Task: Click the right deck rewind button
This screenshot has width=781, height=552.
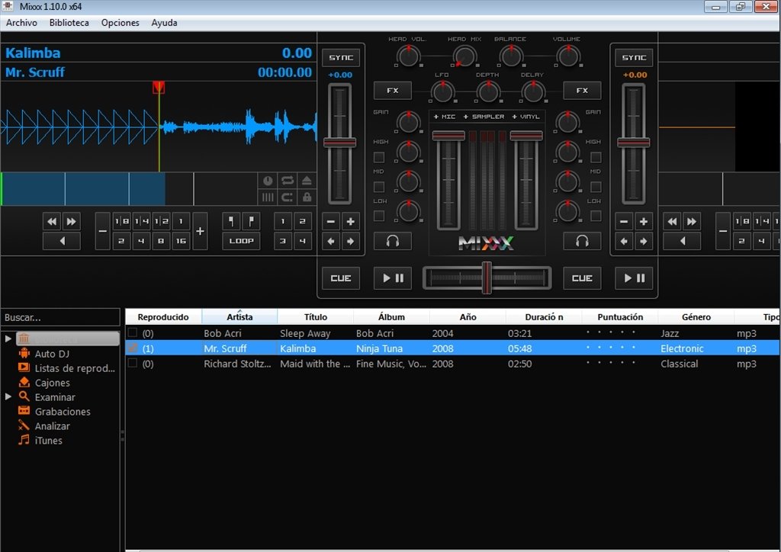Action: [x=672, y=222]
